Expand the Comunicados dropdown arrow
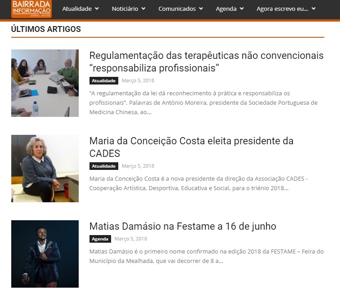Viewport: 340px width, 298px height. [201, 9]
